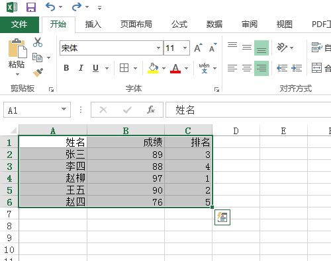
Task: Toggle center horizontal alignment
Action: coord(247,68)
